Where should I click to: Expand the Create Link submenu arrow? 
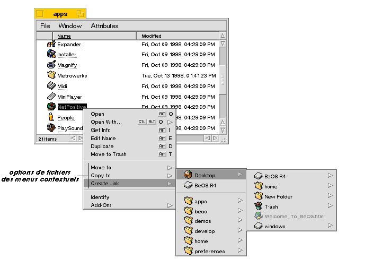170,184
